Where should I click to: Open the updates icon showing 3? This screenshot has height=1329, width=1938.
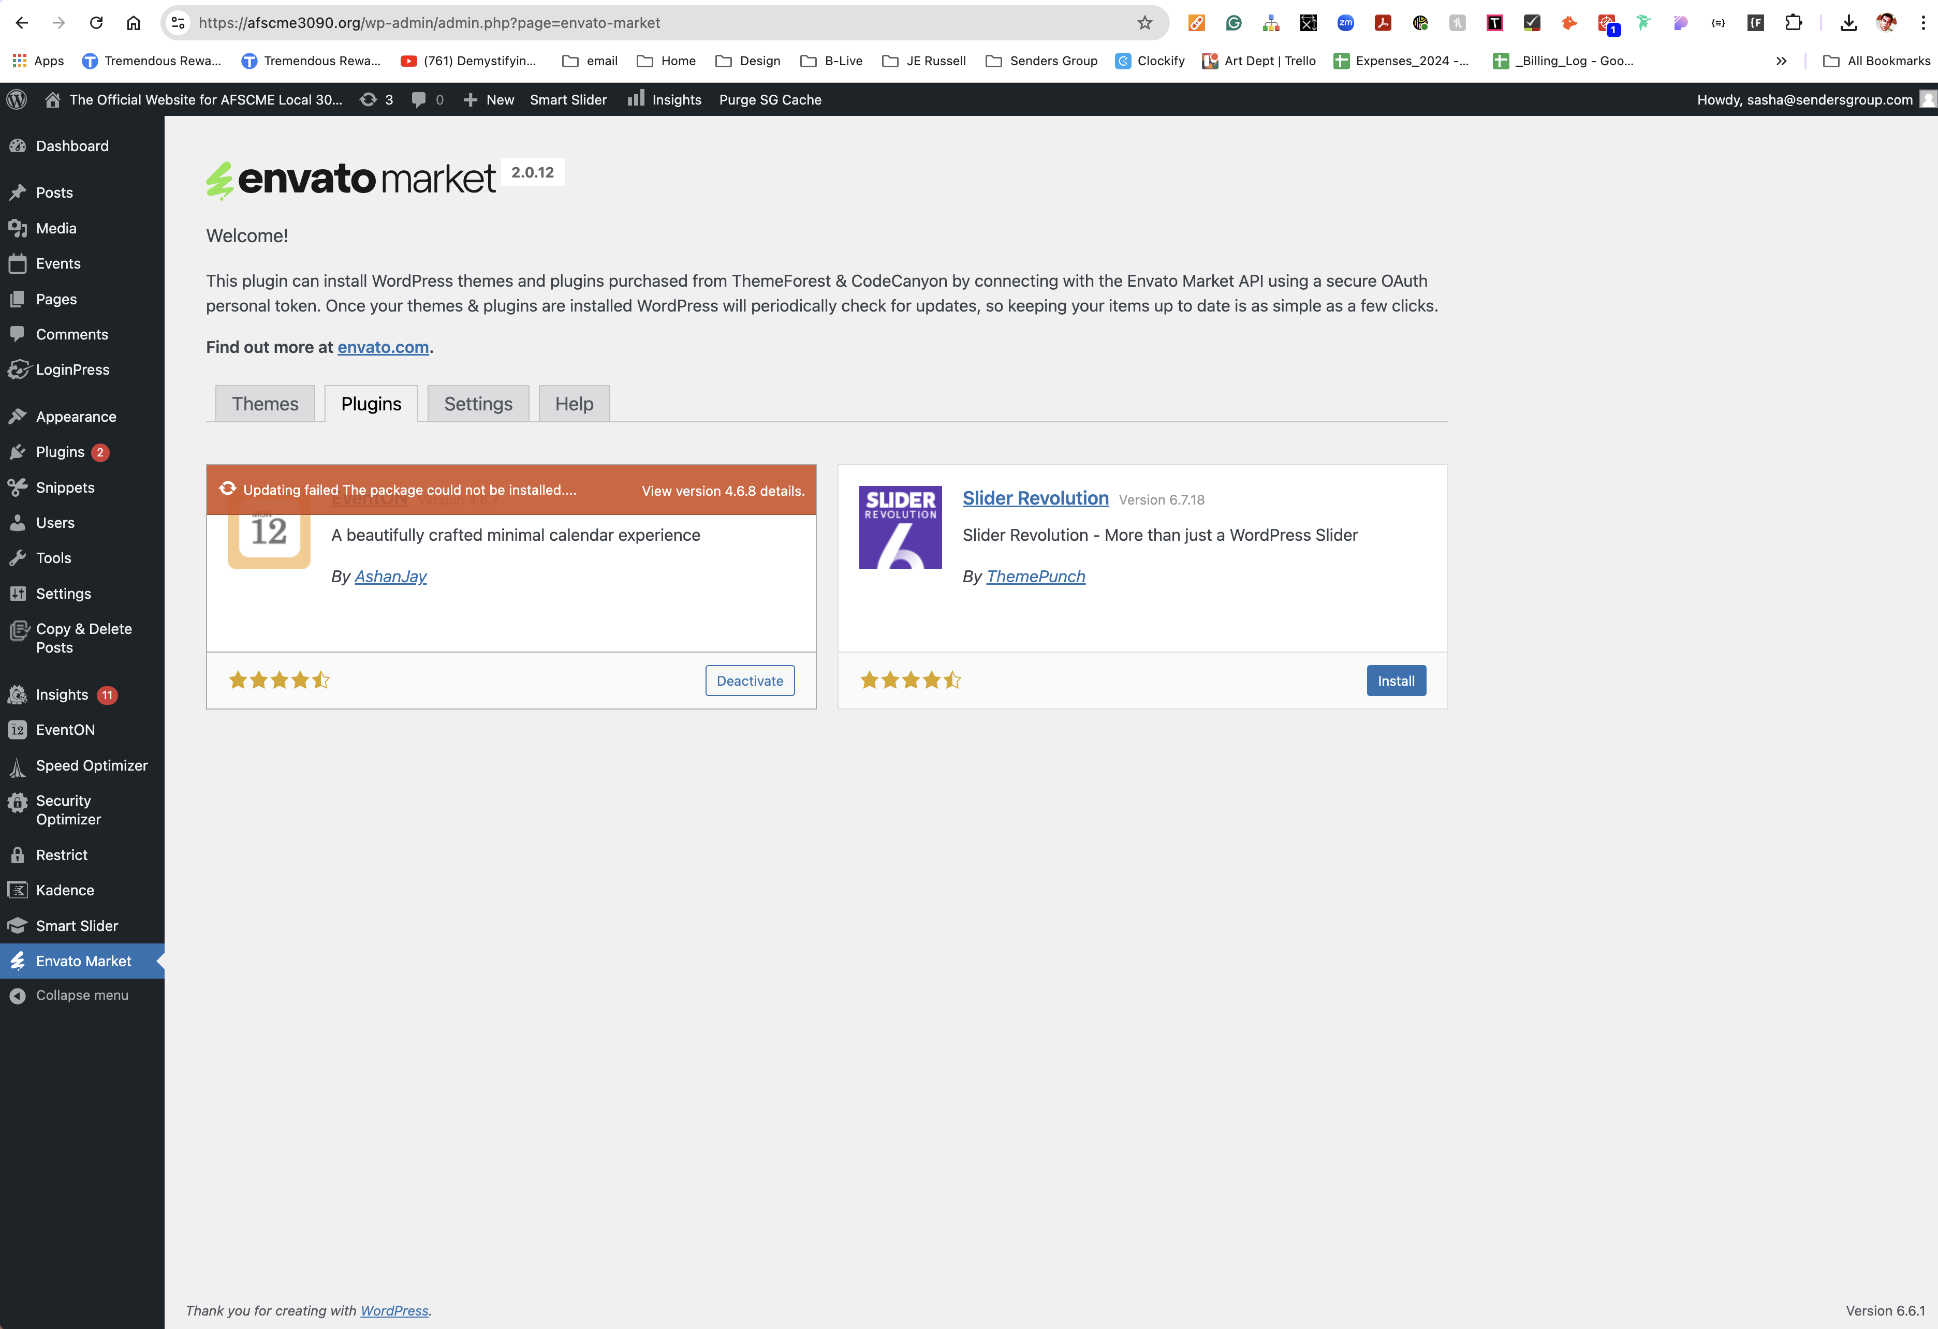(x=368, y=99)
